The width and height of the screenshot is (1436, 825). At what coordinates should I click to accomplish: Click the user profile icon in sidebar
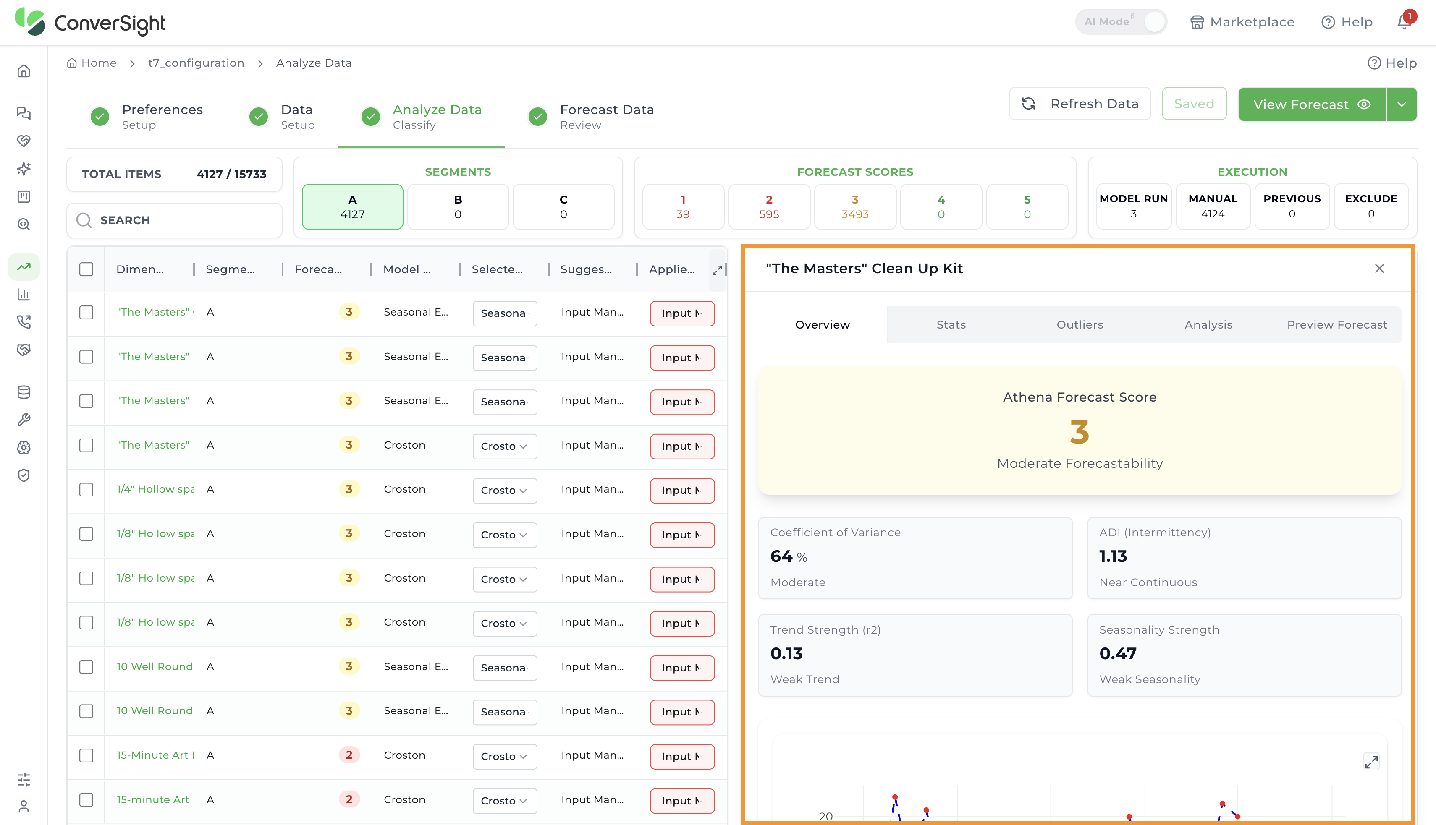coord(24,806)
